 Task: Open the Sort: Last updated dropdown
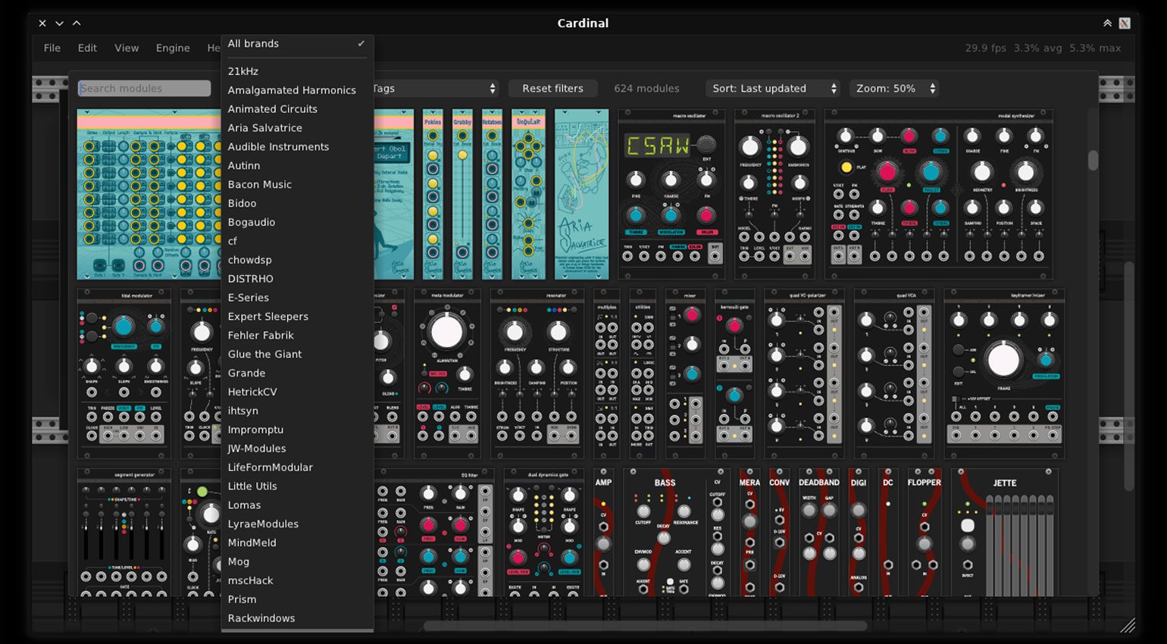[771, 88]
